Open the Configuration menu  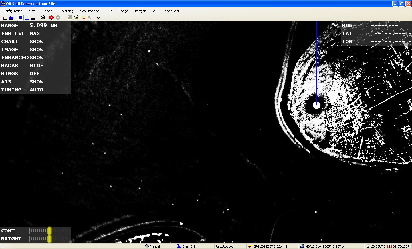point(13,11)
